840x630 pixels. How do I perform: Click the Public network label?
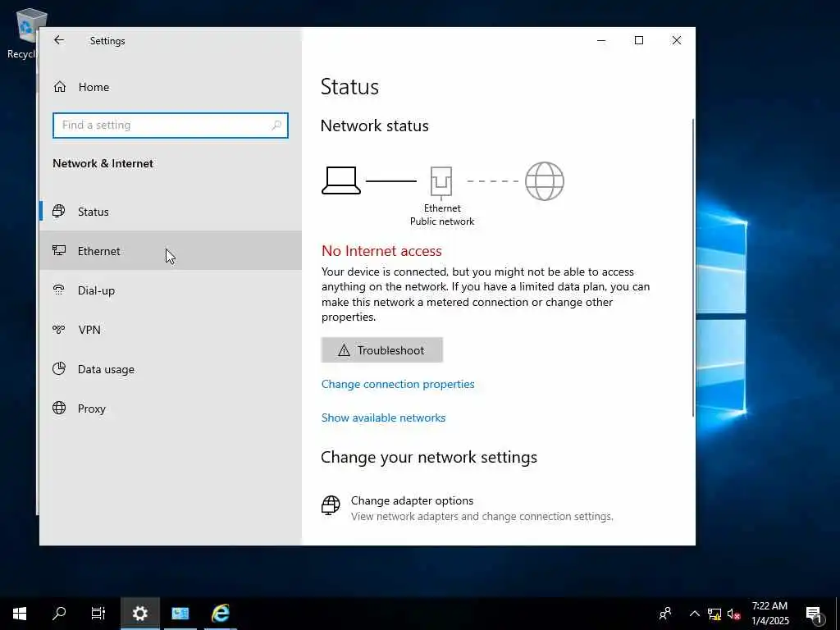click(442, 221)
